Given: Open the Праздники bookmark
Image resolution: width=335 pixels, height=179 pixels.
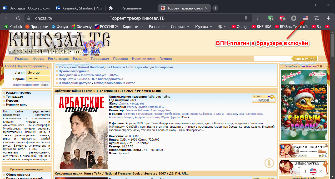Looking at the screenshot, I should tap(37, 27).
